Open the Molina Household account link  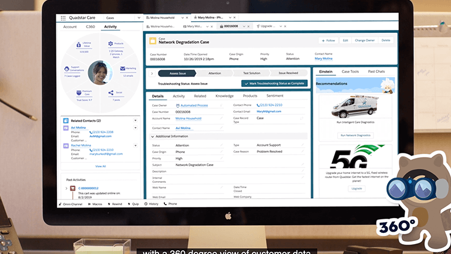point(189,118)
